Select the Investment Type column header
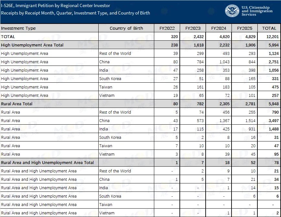This screenshot has width=281, height=217. click(x=18, y=28)
